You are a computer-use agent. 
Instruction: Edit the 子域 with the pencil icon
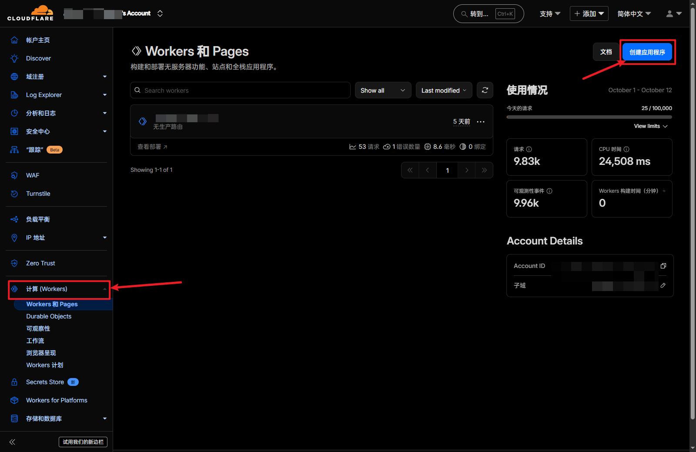(x=663, y=285)
